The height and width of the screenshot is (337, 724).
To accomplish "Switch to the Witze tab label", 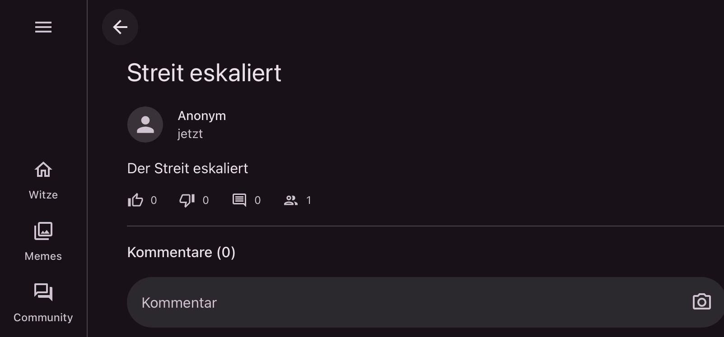I will [43, 195].
